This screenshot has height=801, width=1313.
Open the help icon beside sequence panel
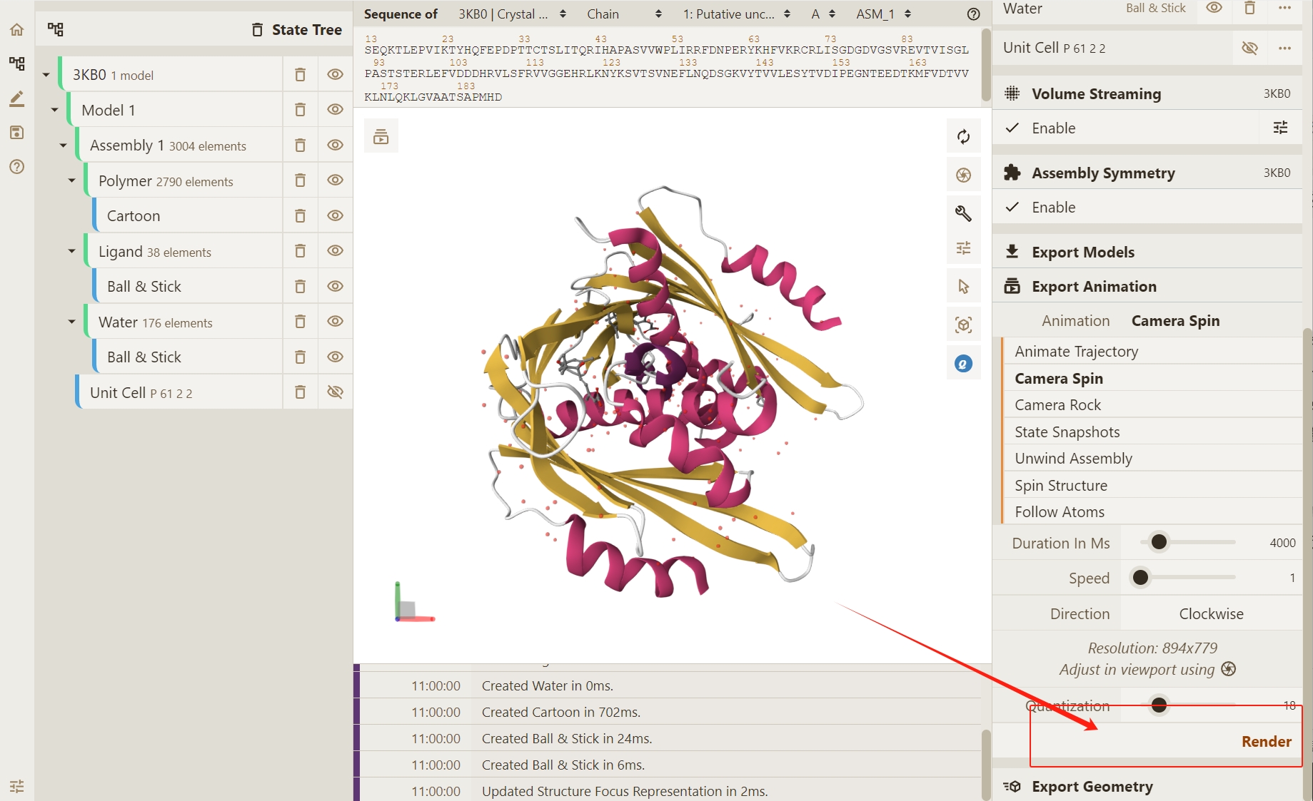coord(973,14)
